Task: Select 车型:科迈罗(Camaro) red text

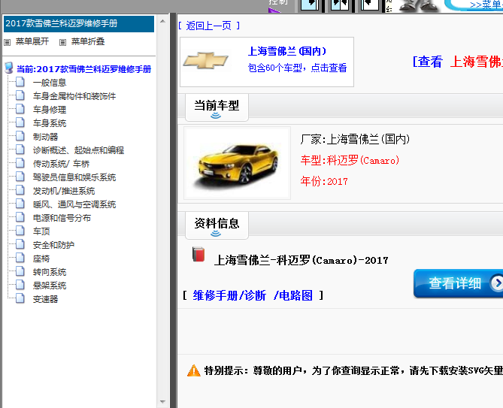Action: 350,160
